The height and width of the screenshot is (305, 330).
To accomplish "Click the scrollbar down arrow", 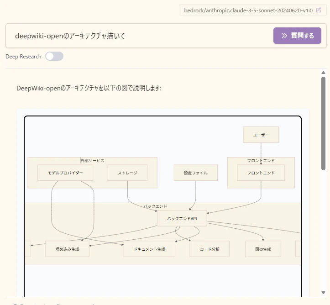I will [323, 293].
